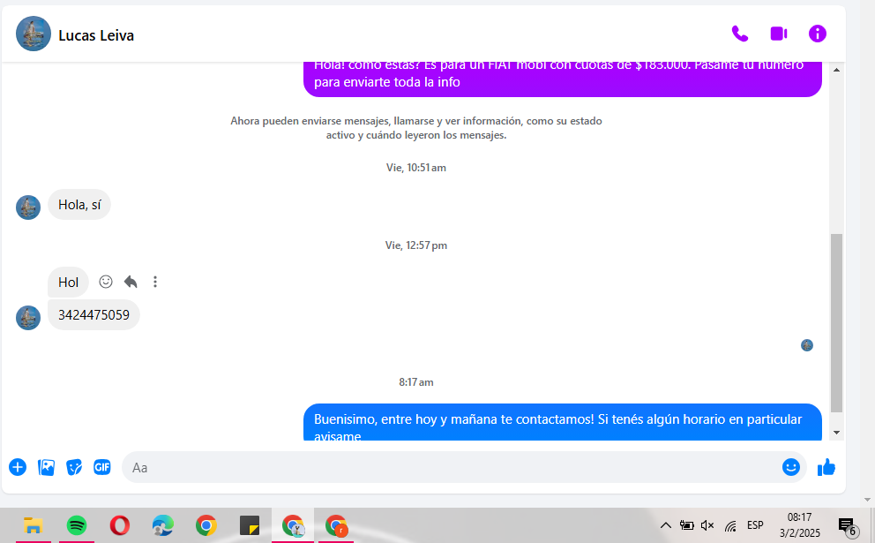Click the chat scrollbar up arrow
This screenshot has height=543, width=875.
point(836,70)
